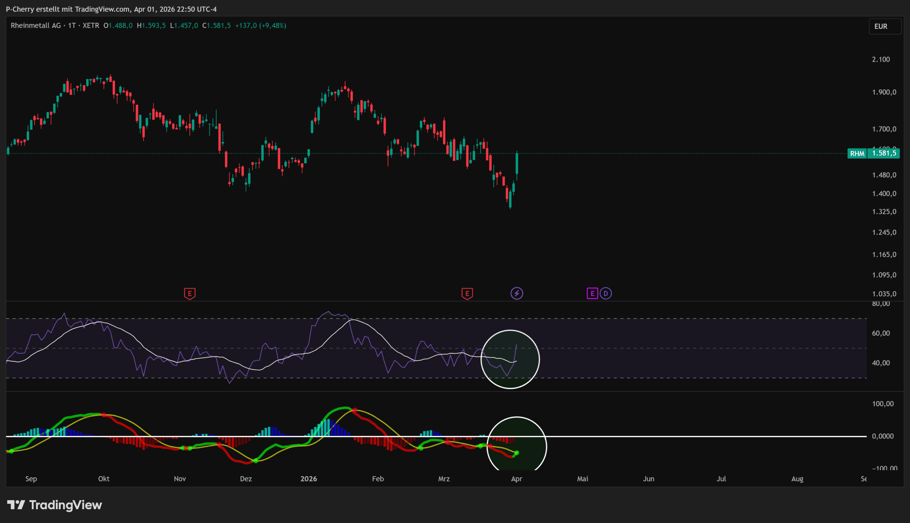Click the red earnings marker near November
The width and height of the screenshot is (910, 523).
tap(190, 293)
